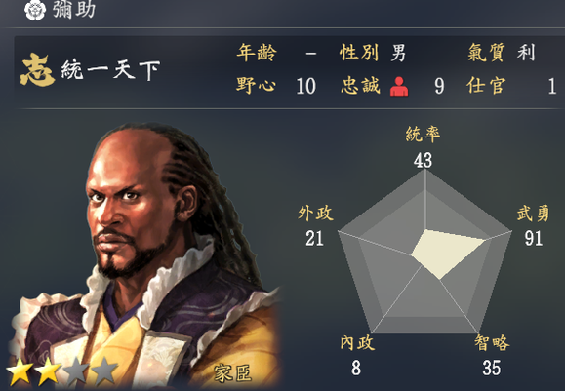Click the 內政 stat label
565x391 pixels.
pos(357,343)
